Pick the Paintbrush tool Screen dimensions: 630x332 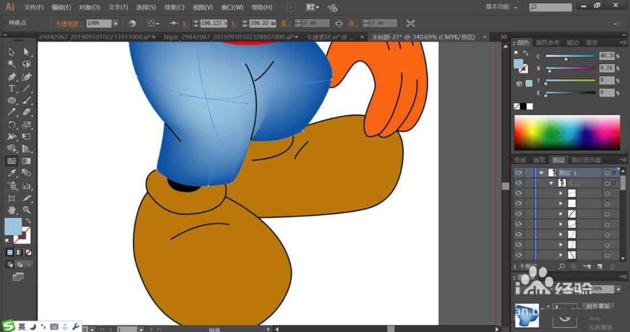27,101
